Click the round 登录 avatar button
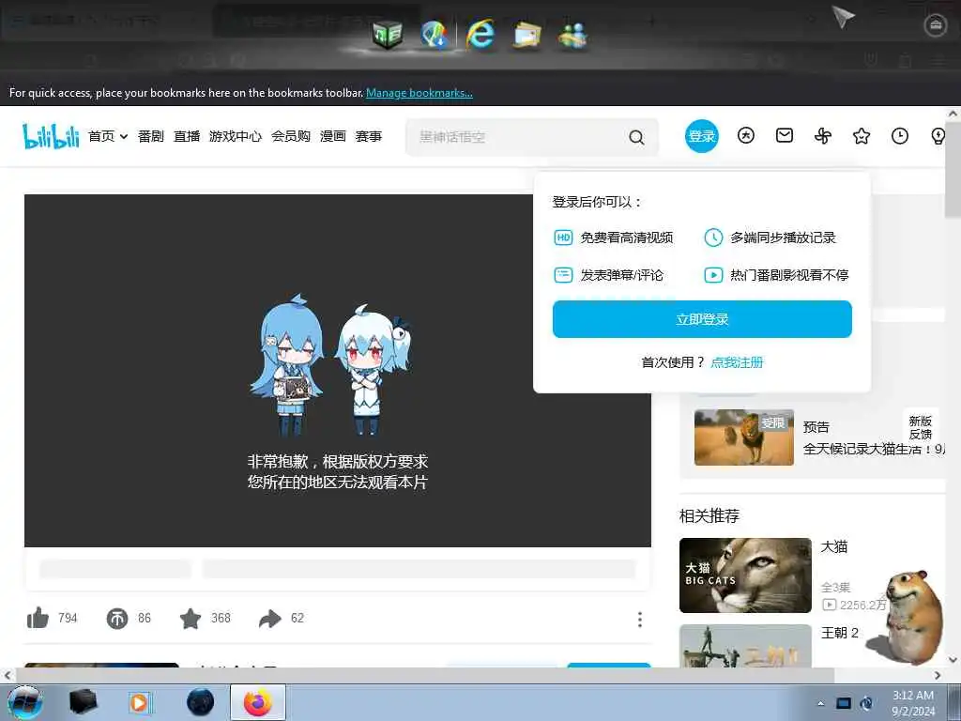This screenshot has width=961, height=721. pos(702,136)
